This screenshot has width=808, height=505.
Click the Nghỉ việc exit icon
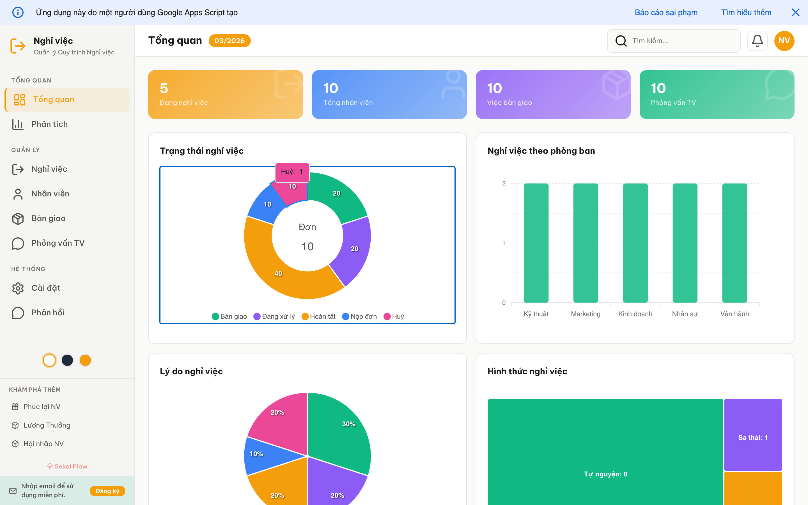pyautogui.click(x=18, y=169)
